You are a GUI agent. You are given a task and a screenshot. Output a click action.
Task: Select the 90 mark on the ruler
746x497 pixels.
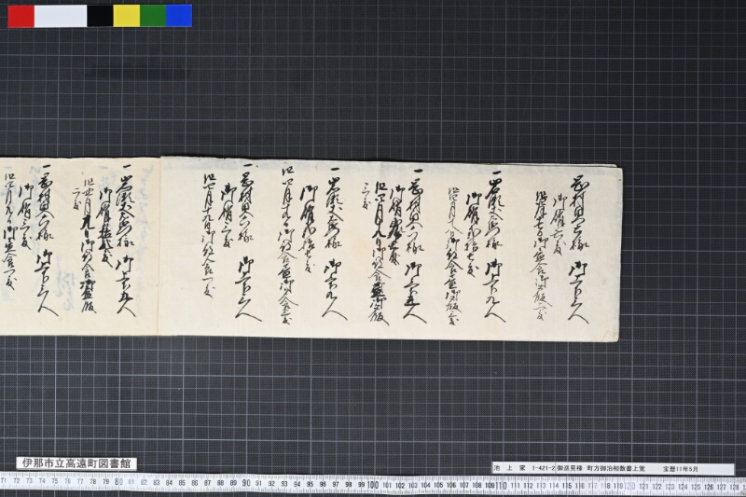click(245, 484)
